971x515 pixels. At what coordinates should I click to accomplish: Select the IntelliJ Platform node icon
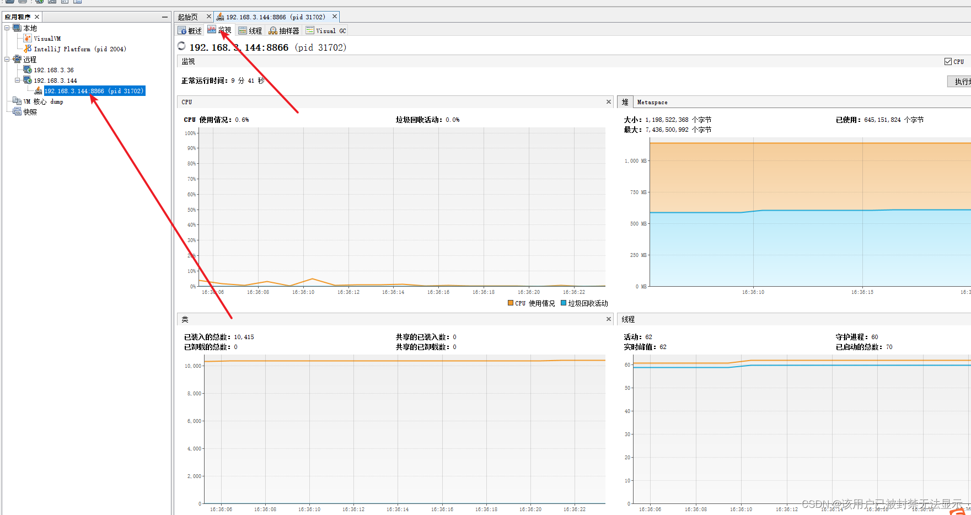tap(28, 49)
